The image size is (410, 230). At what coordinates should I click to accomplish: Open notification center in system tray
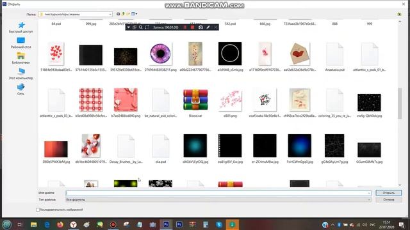pyautogui.click(x=402, y=225)
